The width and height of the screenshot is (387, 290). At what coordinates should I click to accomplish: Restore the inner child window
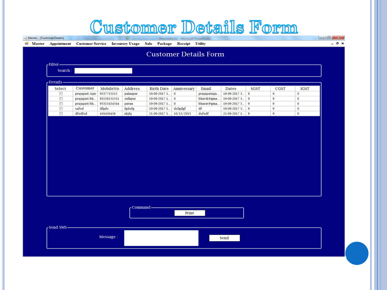pos(337,43)
